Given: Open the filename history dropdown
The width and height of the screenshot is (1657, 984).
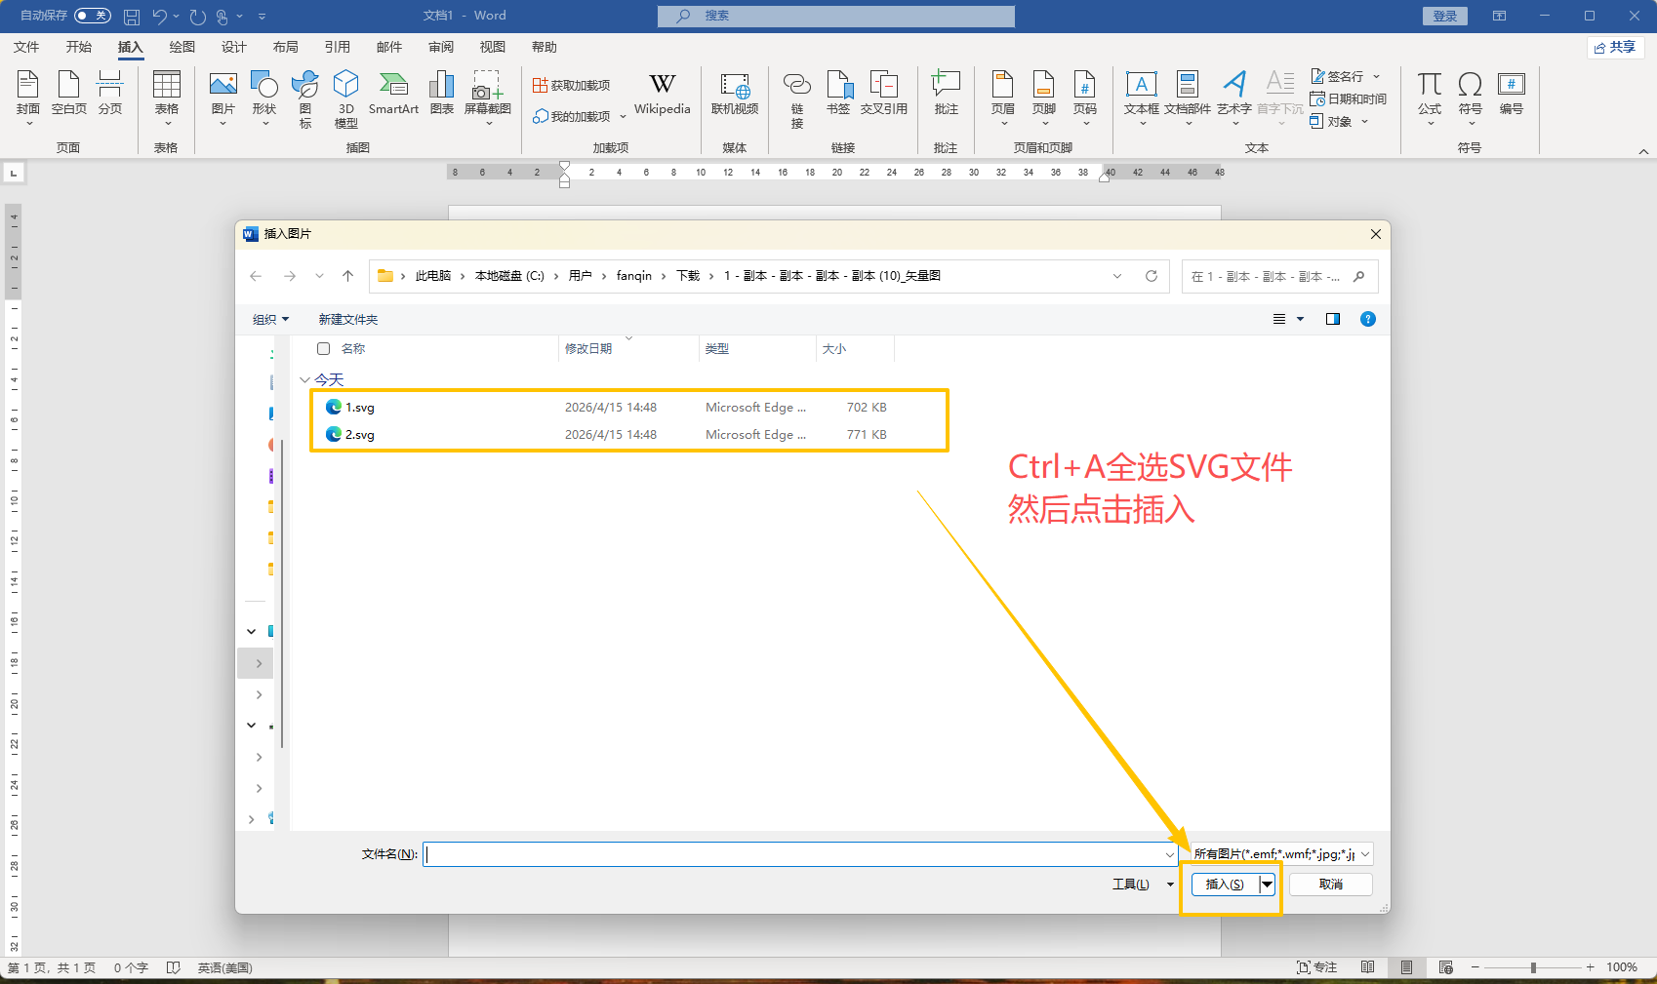Looking at the screenshot, I should tap(1170, 854).
